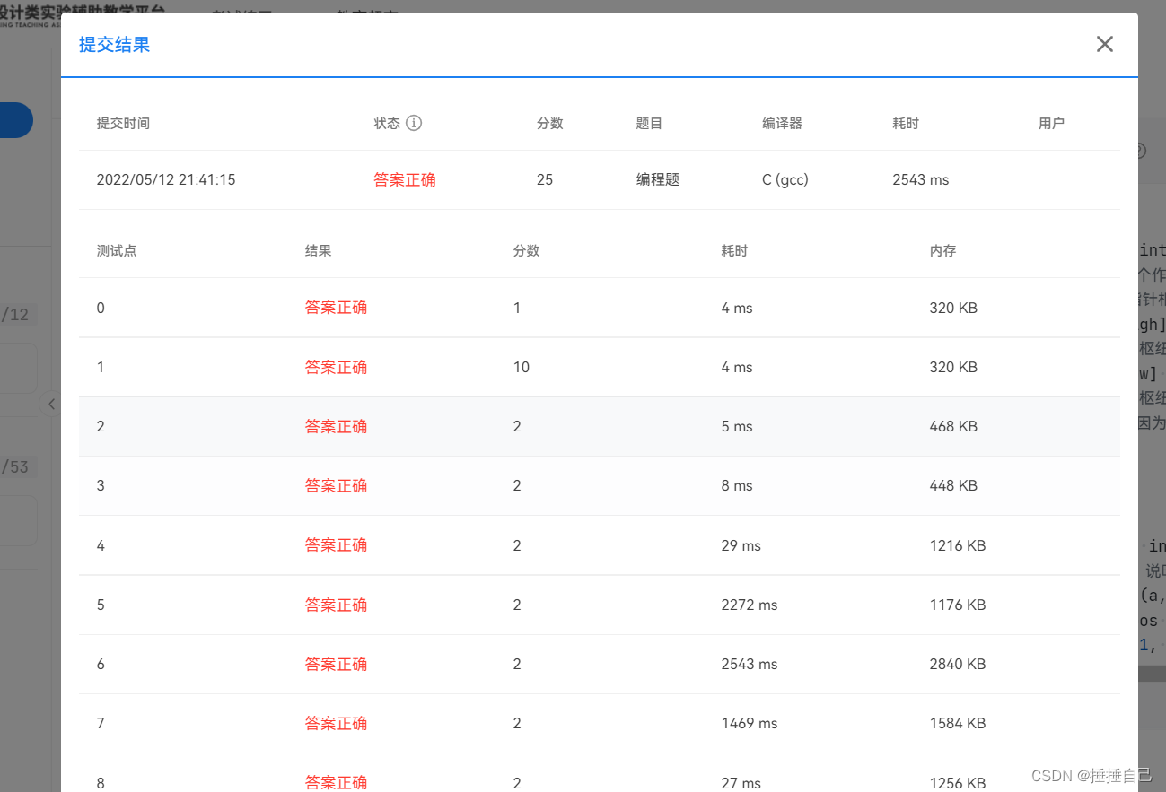Click the 提交时间 column header
Viewport: 1166px width, 792px height.
pos(123,124)
